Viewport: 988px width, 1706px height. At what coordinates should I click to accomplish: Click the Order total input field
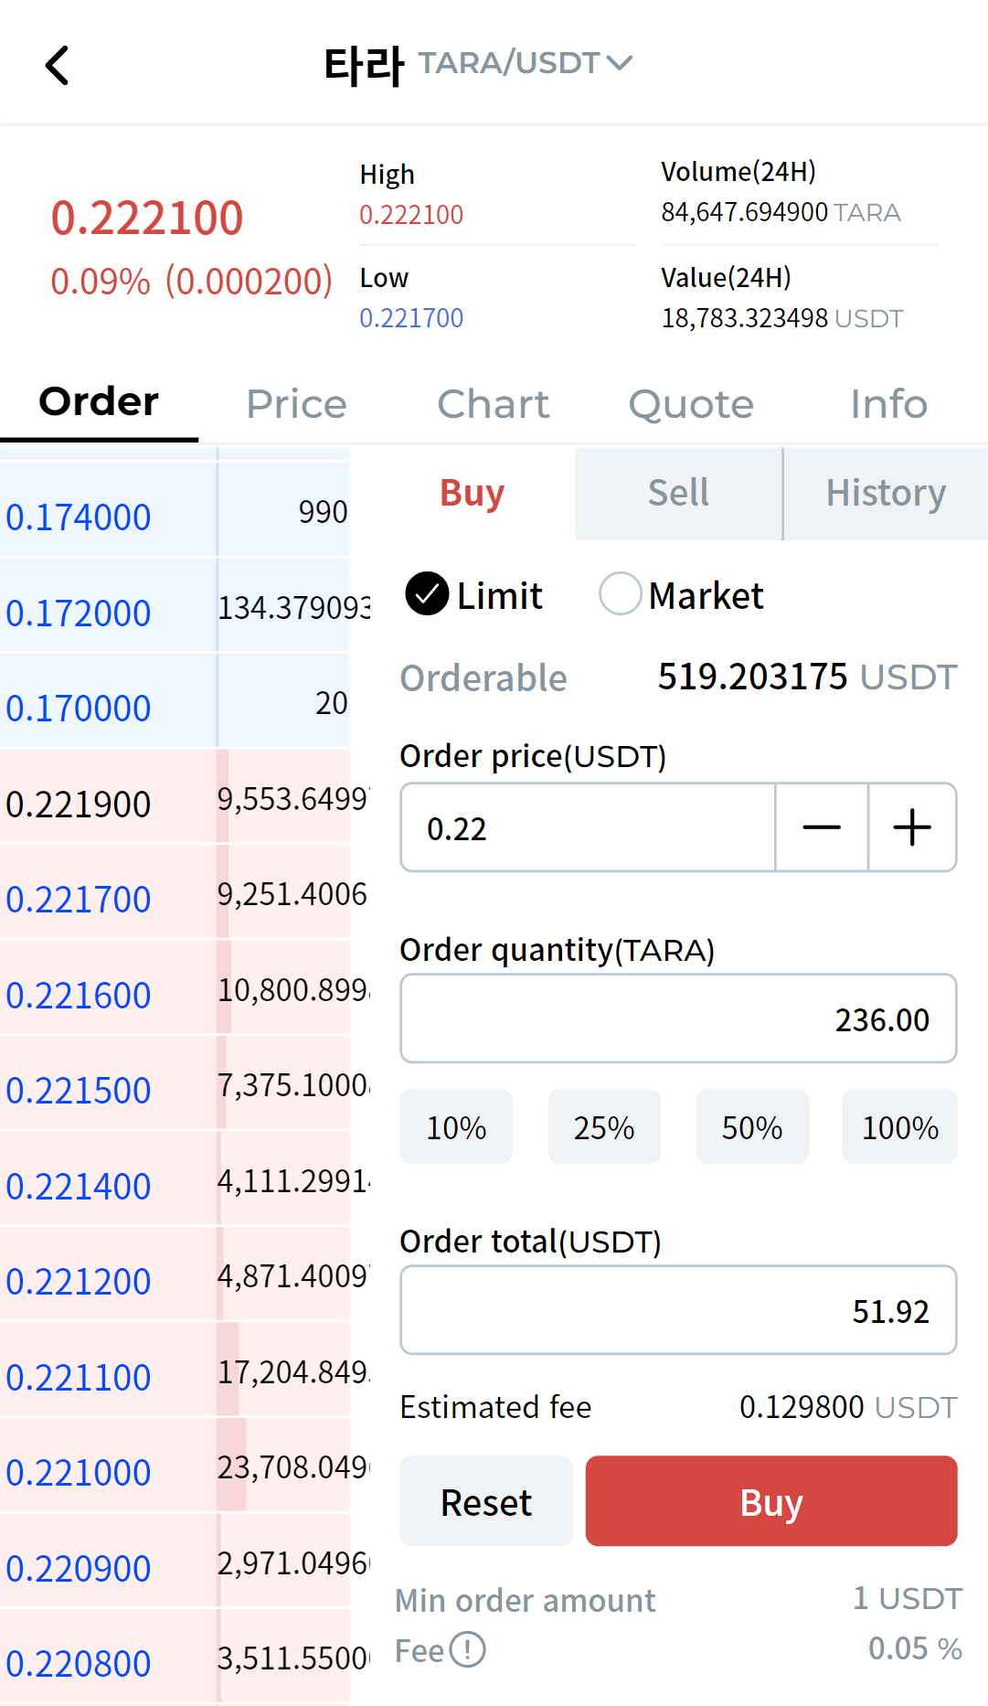click(677, 1310)
